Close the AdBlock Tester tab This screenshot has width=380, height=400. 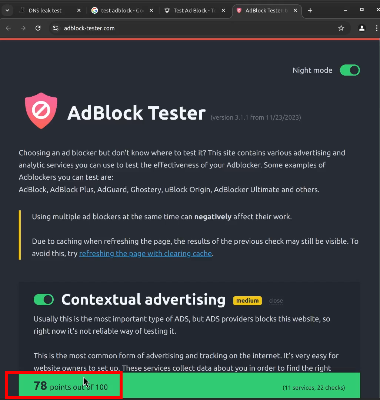[295, 10]
